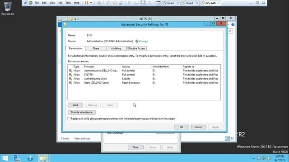This screenshot has width=289, height=162.
Task: Click the Change owner link
Action: click(x=143, y=41)
